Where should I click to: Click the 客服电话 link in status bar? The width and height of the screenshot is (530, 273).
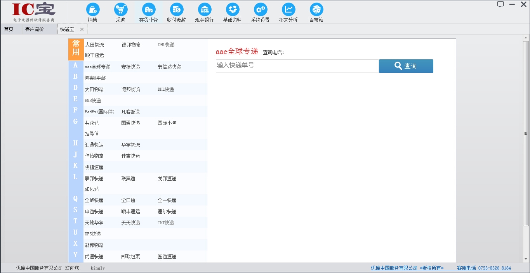coord(484,268)
